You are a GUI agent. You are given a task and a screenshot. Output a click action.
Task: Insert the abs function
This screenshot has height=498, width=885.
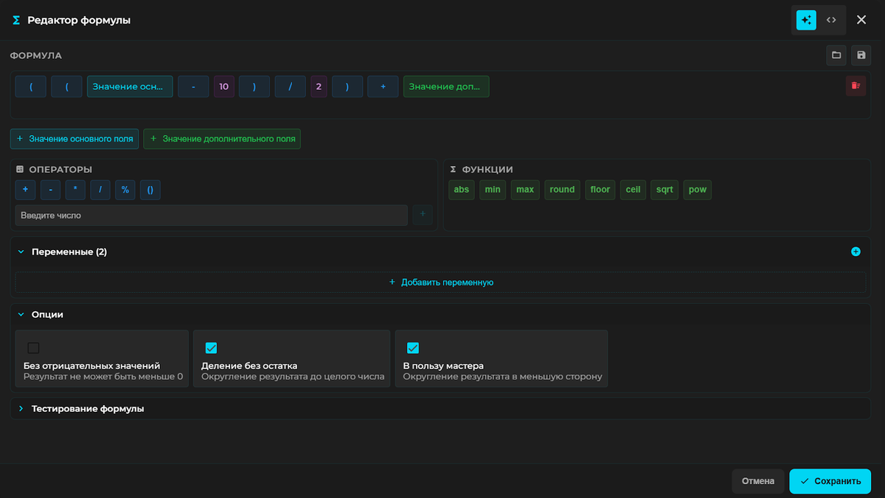(x=462, y=190)
